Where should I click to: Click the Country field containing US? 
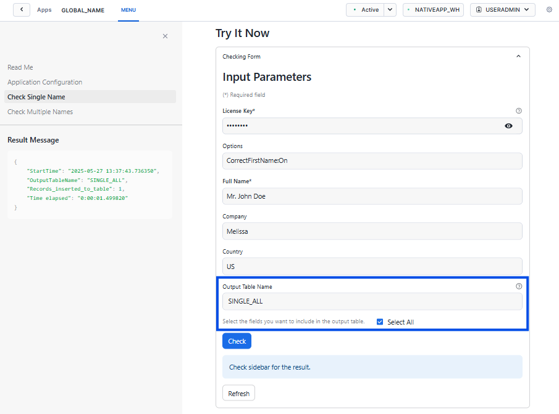(372, 267)
